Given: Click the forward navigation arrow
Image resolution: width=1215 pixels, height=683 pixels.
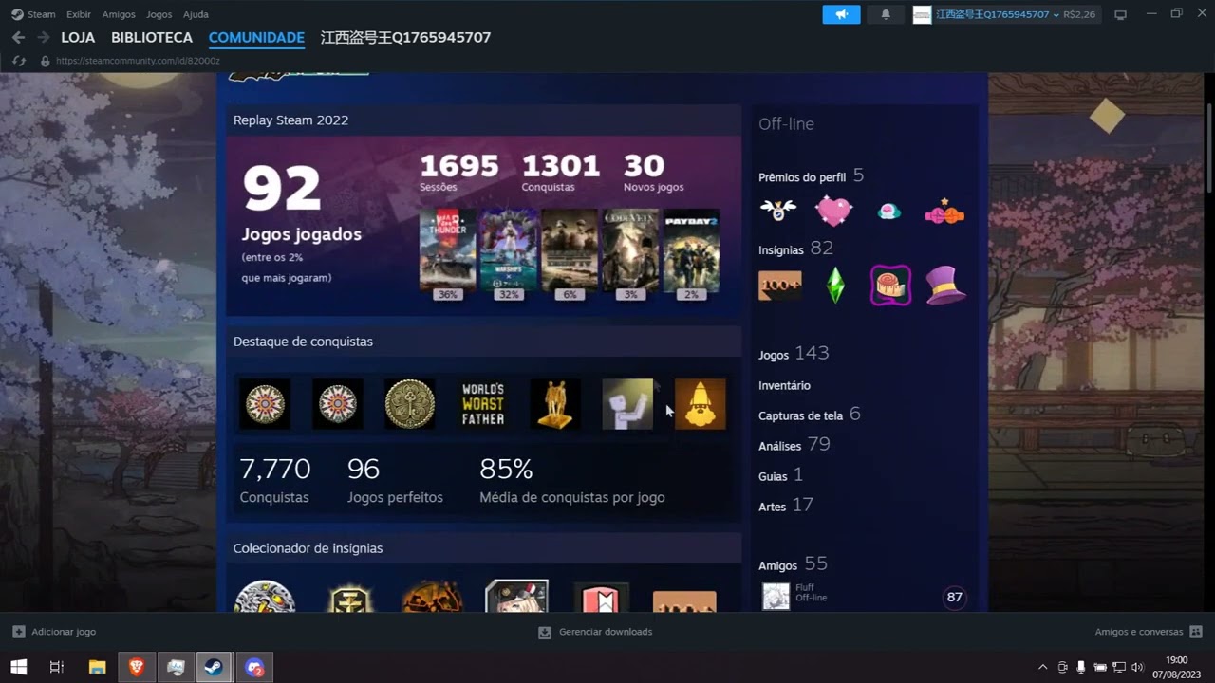Looking at the screenshot, I should (x=43, y=37).
